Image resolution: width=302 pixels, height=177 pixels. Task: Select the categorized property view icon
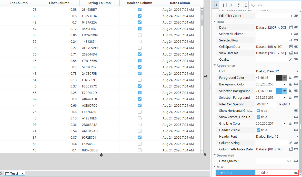click(x=216, y=5)
